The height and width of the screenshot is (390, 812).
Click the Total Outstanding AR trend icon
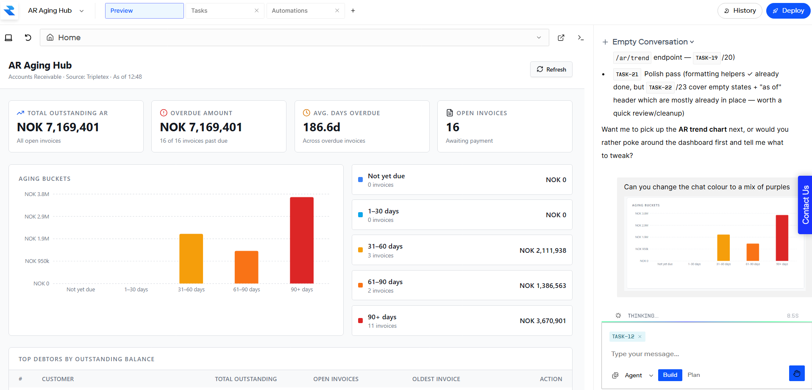coord(20,113)
